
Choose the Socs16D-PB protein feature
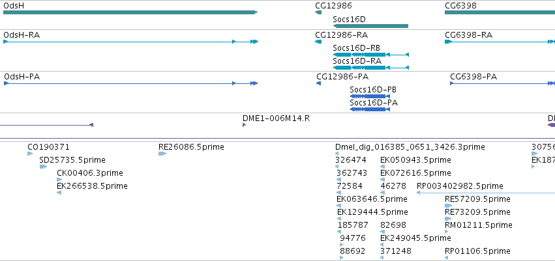[x=370, y=96]
